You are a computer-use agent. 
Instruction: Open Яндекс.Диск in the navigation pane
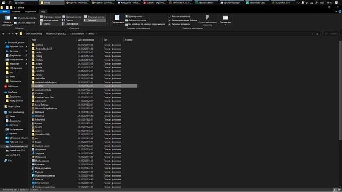(x=12, y=107)
